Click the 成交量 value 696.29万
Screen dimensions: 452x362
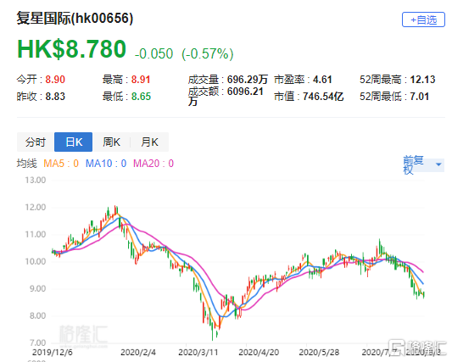click(x=248, y=79)
